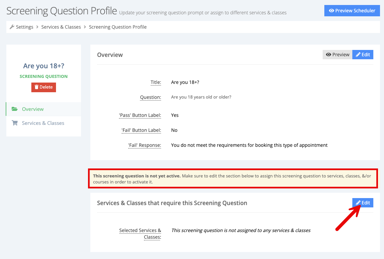The height and width of the screenshot is (259, 384).
Task: Click the eye icon on Overview Preview button
Action: coord(328,55)
